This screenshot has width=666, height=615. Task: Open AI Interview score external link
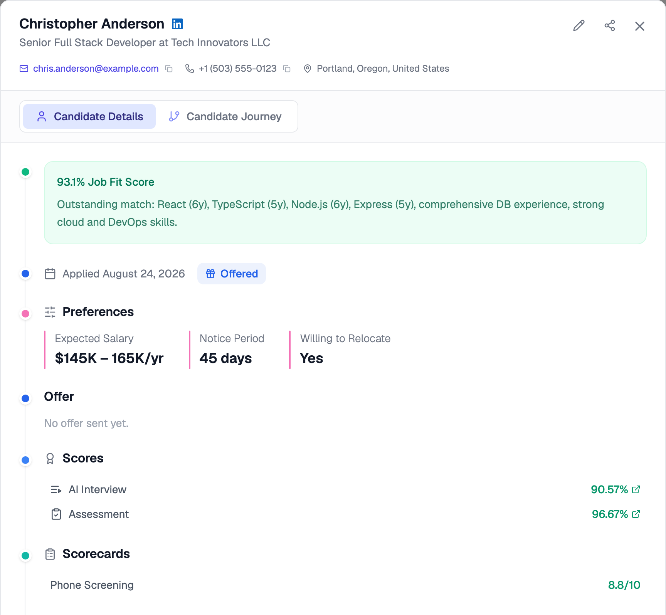[x=636, y=489]
